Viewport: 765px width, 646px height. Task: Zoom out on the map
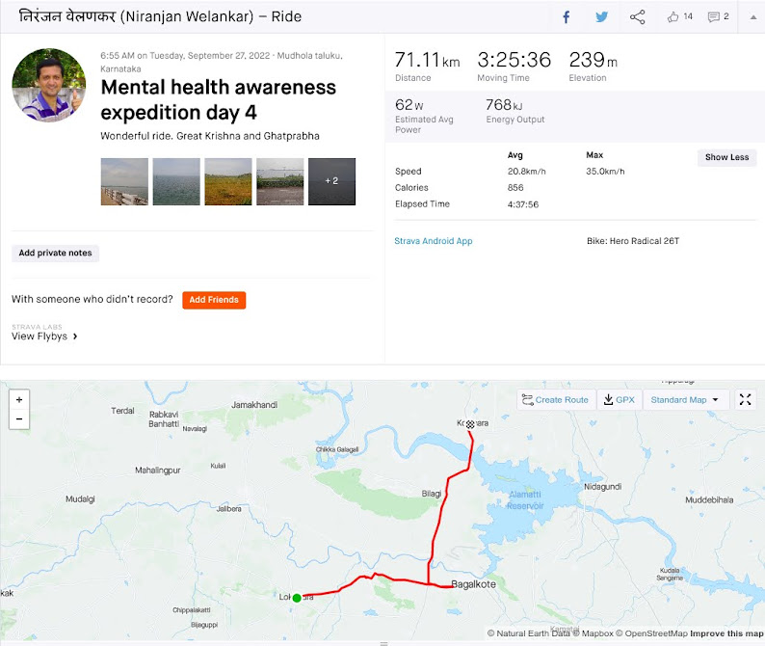19,419
